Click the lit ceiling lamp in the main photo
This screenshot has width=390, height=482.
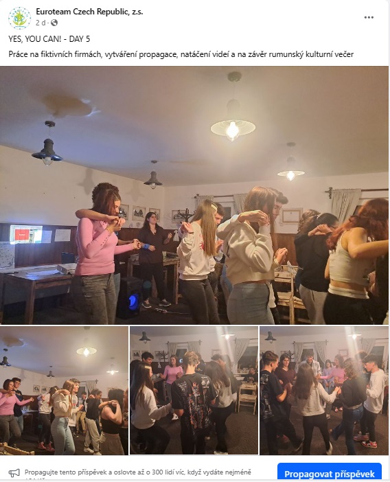pos(233,127)
